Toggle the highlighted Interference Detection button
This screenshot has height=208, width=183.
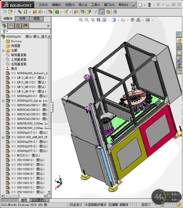tap(102, 12)
